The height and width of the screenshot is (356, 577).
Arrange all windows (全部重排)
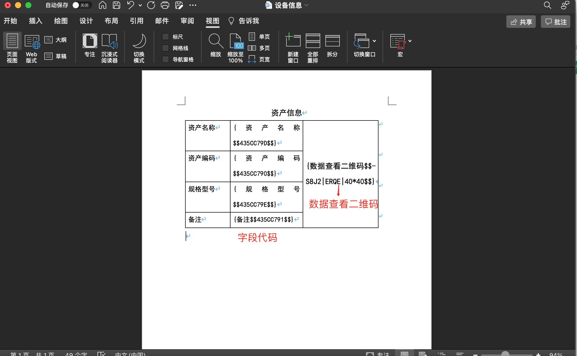click(313, 48)
